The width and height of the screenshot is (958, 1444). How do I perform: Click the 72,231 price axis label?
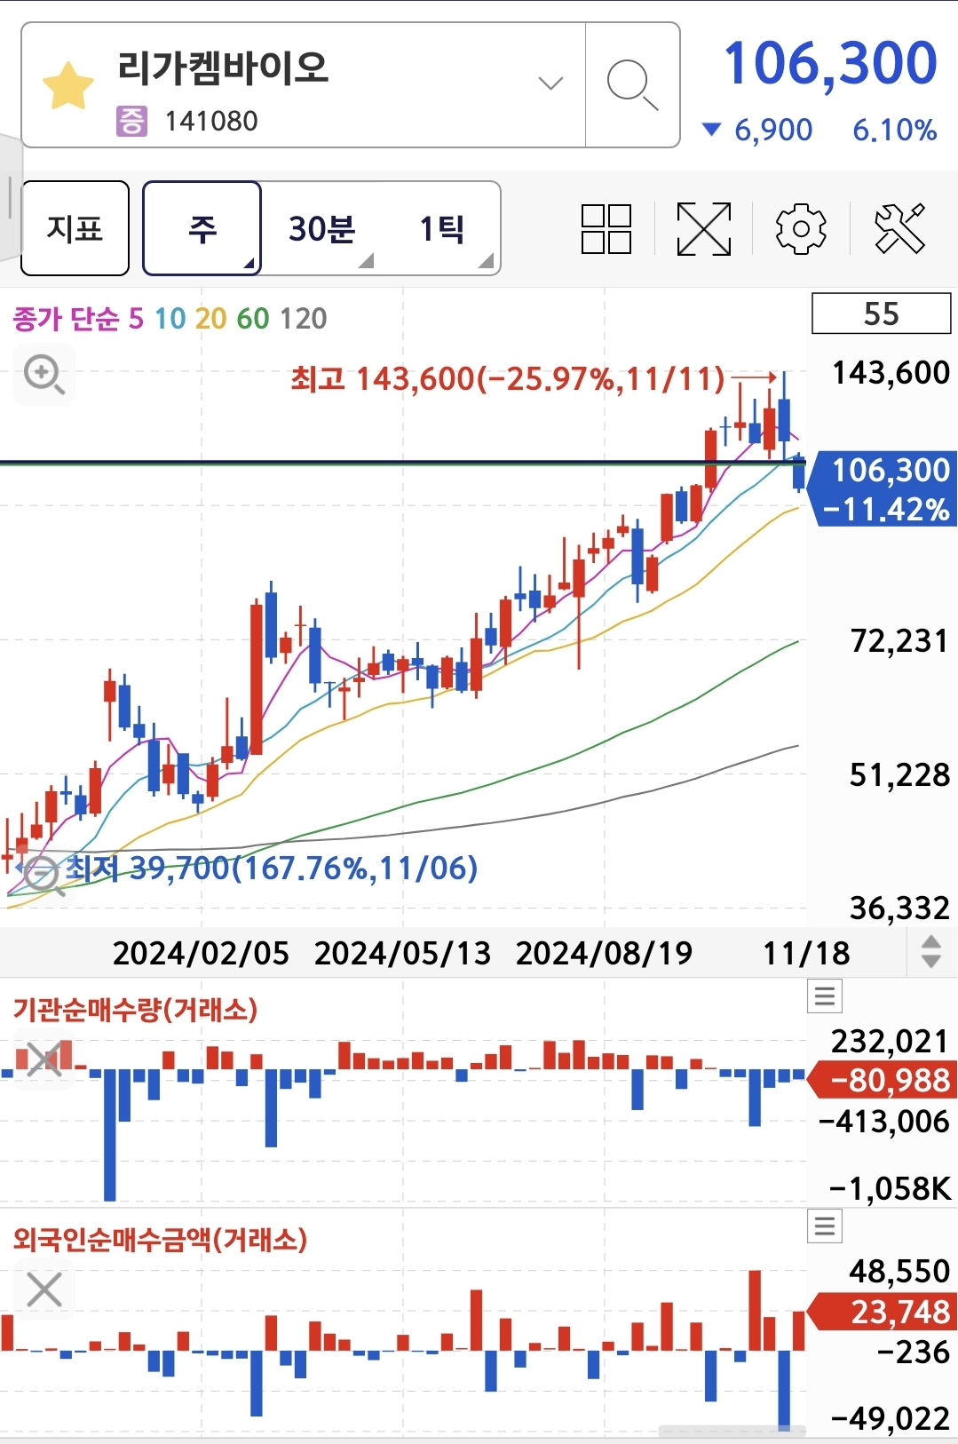pos(899,640)
